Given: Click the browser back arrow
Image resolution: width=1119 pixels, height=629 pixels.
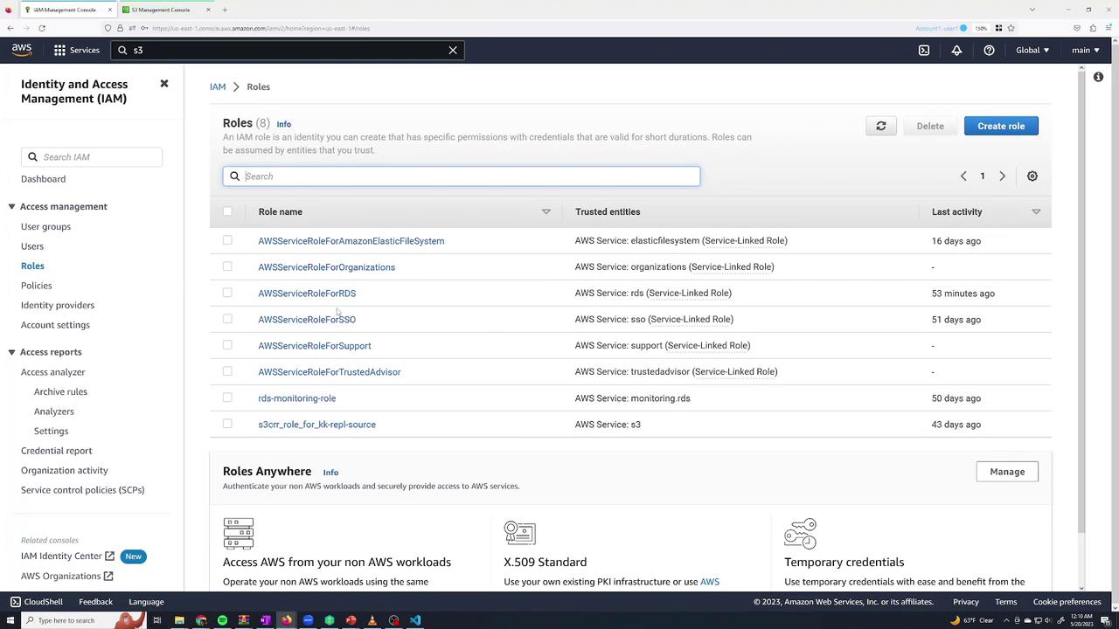Looking at the screenshot, I should 10,28.
